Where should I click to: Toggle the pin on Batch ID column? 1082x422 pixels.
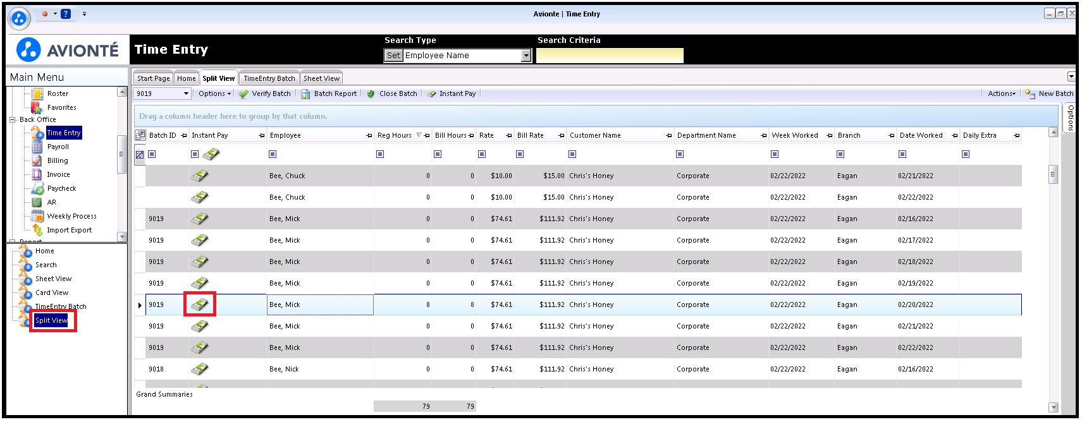pyautogui.click(x=184, y=136)
